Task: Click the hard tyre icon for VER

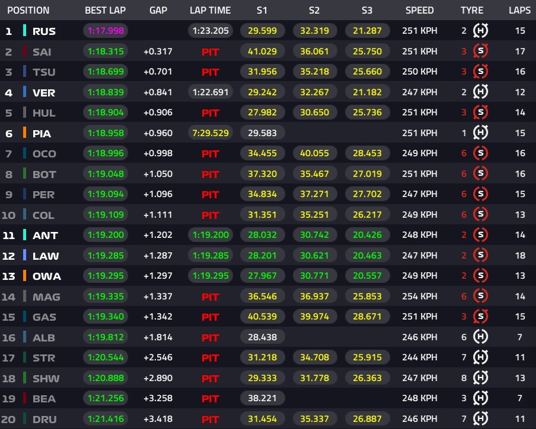Action: tap(480, 92)
